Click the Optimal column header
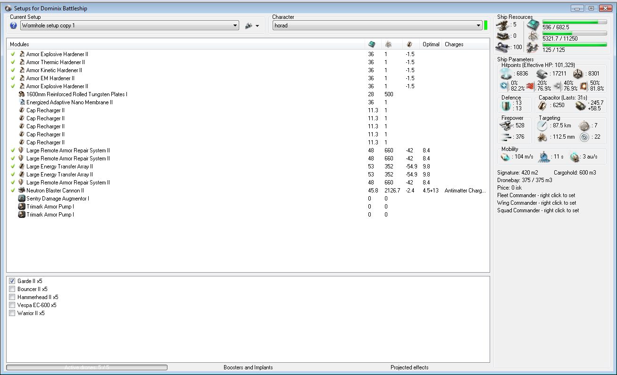 [431, 44]
